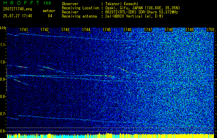Click the kHz axis unit label

coord(3,28)
